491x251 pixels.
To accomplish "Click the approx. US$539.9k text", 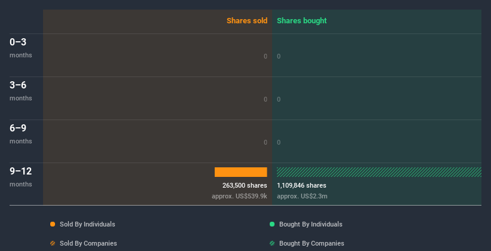I will (x=240, y=196).
